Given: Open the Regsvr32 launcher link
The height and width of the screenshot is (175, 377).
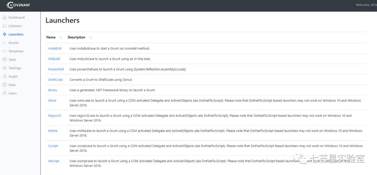Looking at the screenshot, I should 55,116.
